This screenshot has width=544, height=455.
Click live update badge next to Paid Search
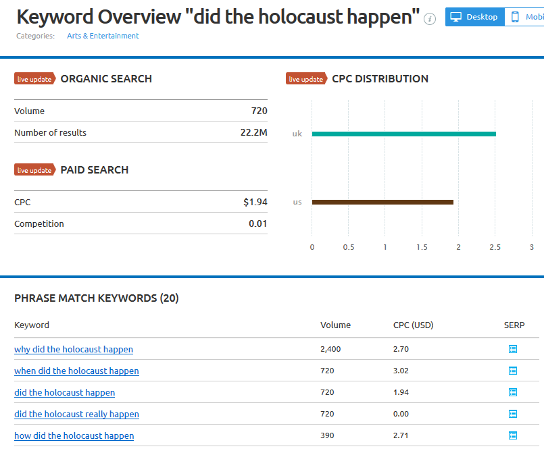tap(34, 170)
